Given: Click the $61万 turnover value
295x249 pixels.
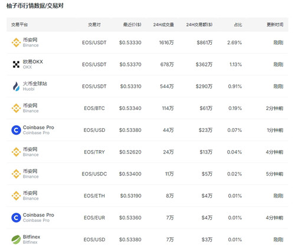Looking at the screenshot, I should point(206,108).
